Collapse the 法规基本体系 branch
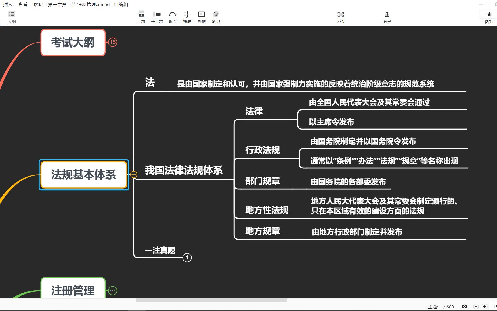 (x=134, y=175)
